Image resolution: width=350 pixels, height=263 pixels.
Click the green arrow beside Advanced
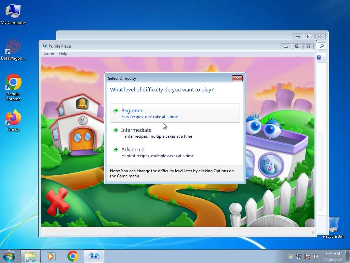click(x=116, y=149)
